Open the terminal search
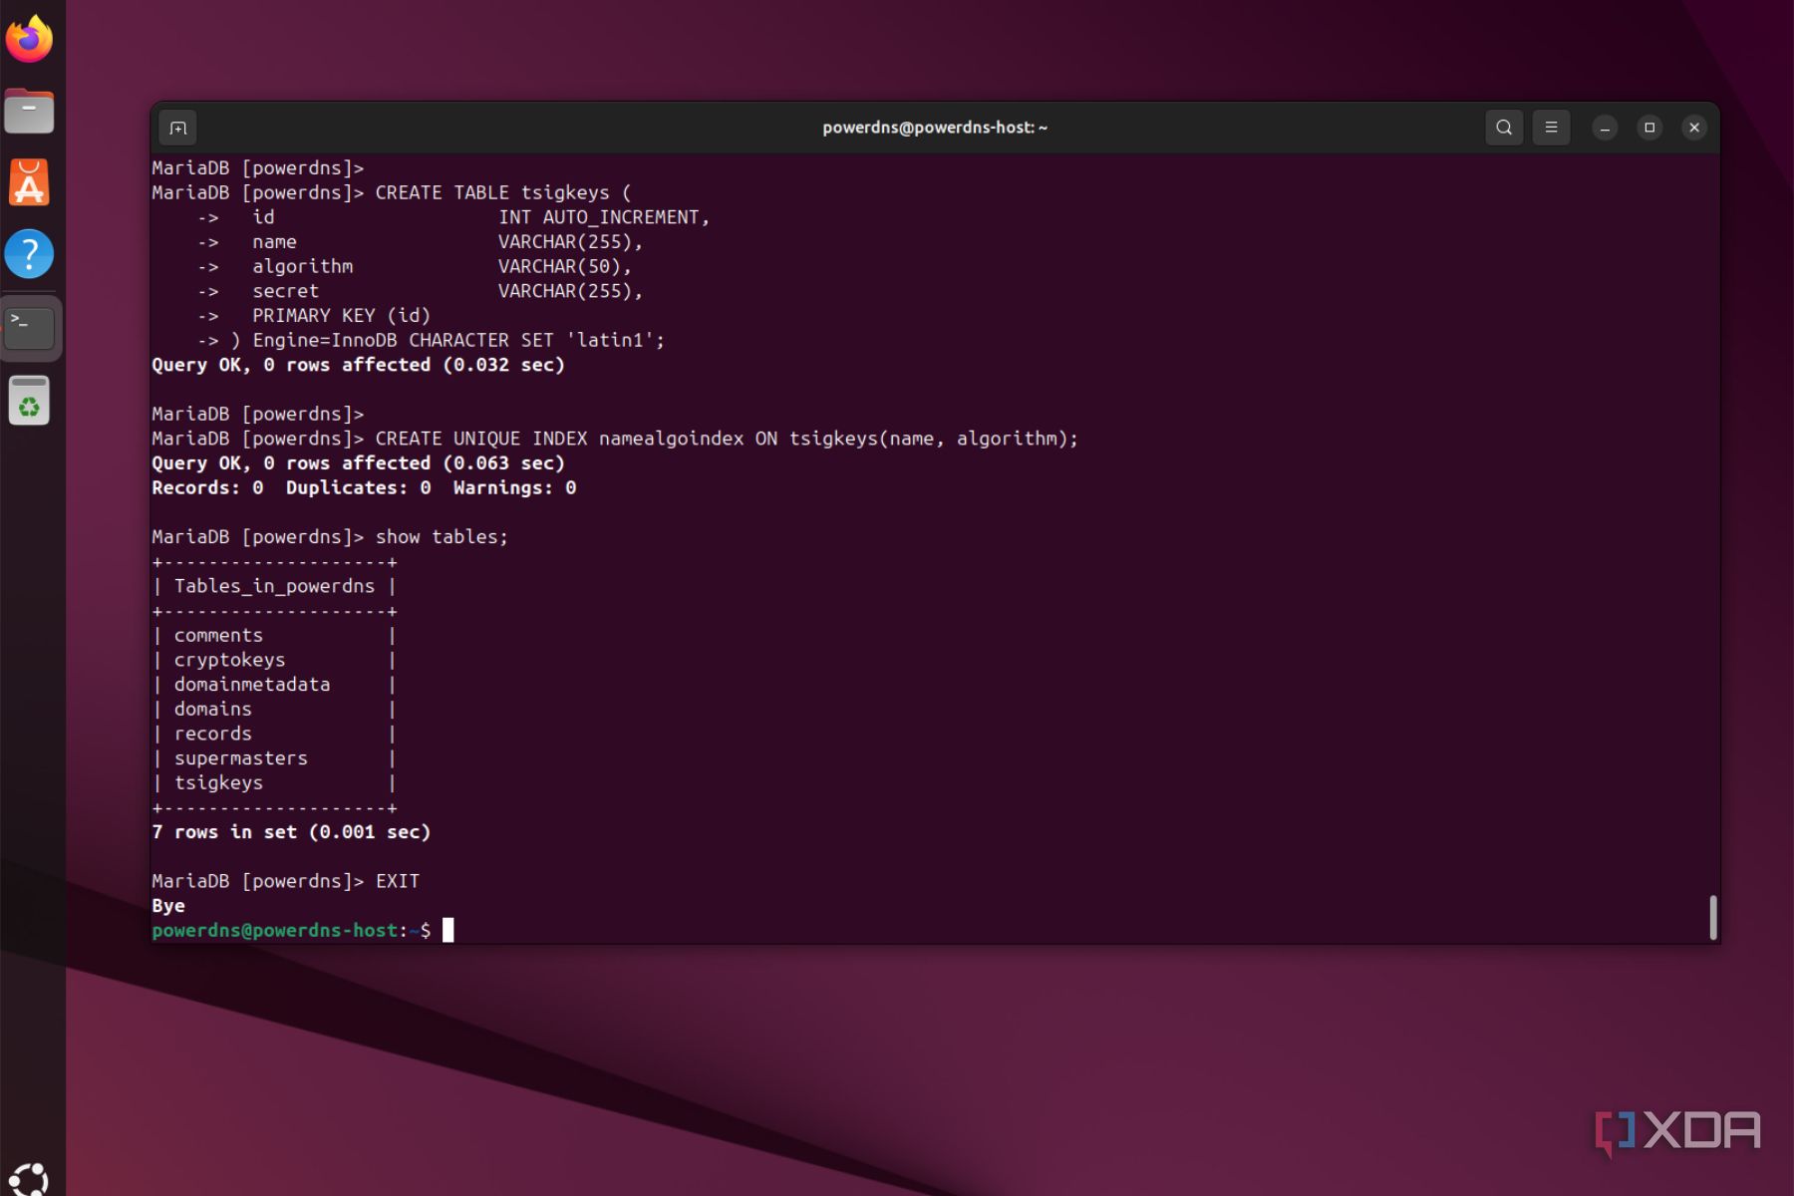This screenshot has width=1794, height=1196. tap(1504, 128)
